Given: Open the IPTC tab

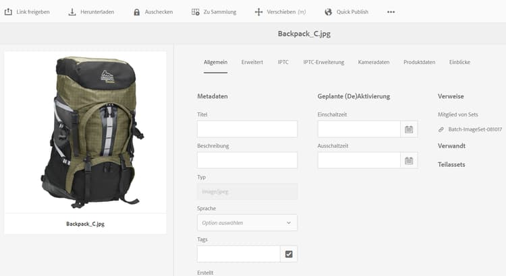Looking at the screenshot, I should (x=283, y=62).
